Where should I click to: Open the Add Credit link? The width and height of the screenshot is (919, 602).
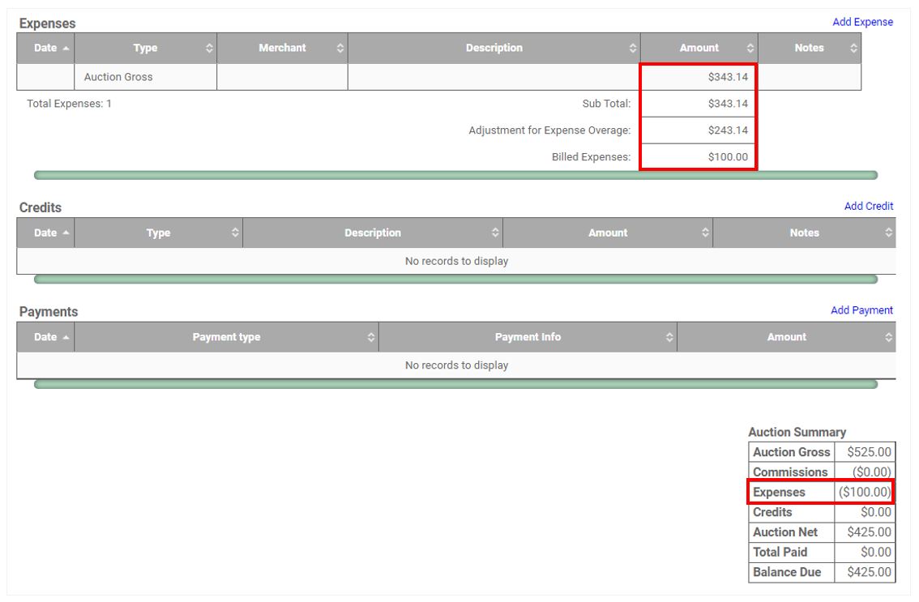pyautogui.click(x=869, y=206)
